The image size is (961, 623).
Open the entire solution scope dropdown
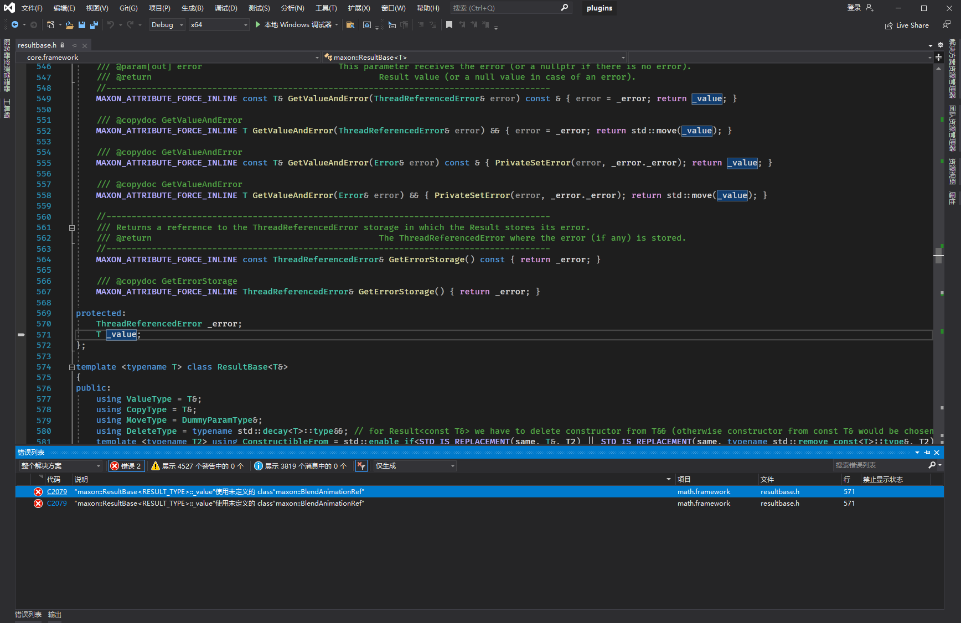click(60, 466)
